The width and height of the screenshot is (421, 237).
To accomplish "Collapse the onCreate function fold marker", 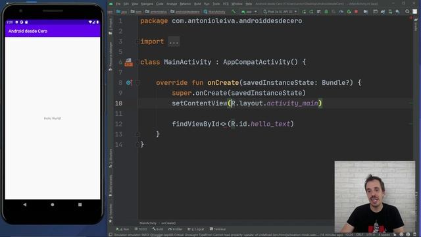I will tap(137, 83).
